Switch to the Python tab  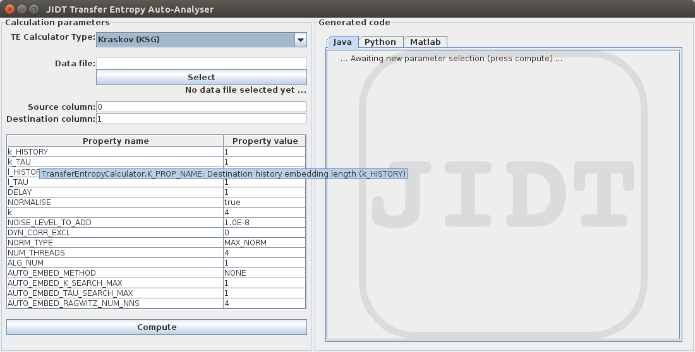click(380, 42)
